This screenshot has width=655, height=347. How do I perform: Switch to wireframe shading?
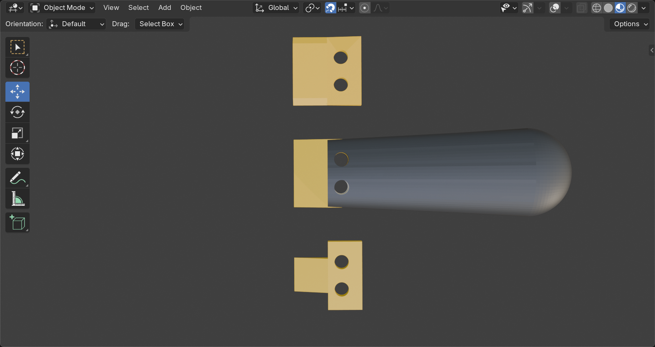click(x=597, y=7)
